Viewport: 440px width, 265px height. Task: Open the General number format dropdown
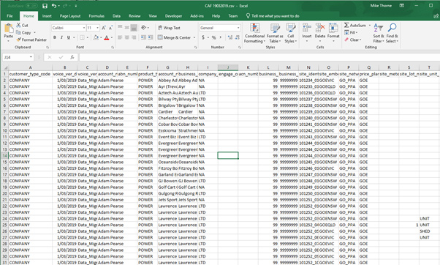pos(238,28)
